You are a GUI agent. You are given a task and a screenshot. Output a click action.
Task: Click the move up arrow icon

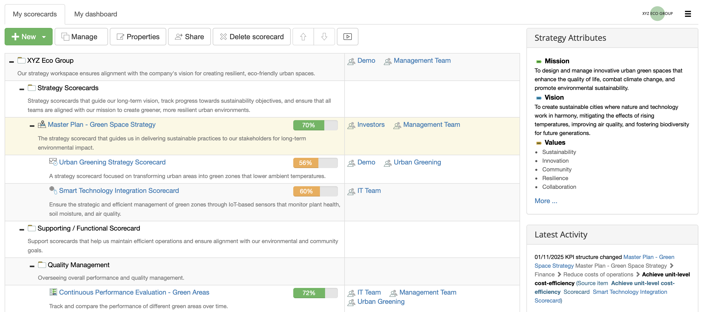pyautogui.click(x=303, y=37)
